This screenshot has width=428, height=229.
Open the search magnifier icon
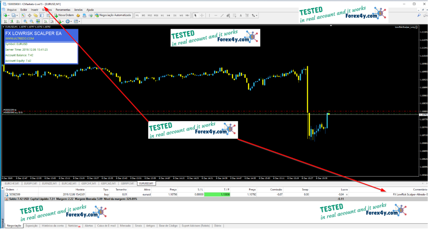pyautogui.click(x=419, y=15)
